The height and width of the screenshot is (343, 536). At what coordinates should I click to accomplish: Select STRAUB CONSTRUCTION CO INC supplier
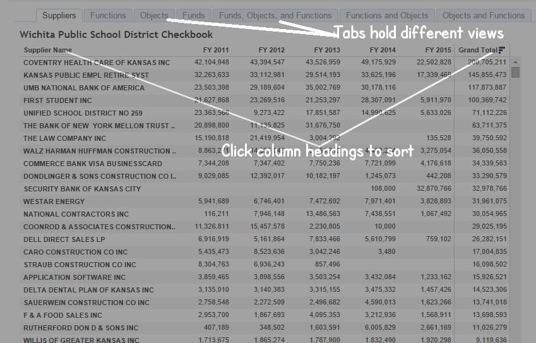pyautogui.click(x=80, y=265)
